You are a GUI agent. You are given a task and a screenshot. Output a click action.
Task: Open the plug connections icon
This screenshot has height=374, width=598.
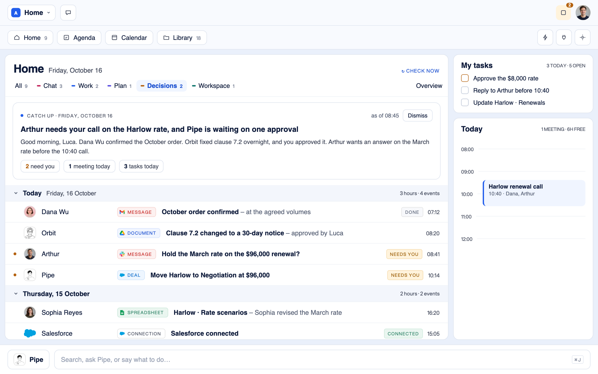coord(564,37)
